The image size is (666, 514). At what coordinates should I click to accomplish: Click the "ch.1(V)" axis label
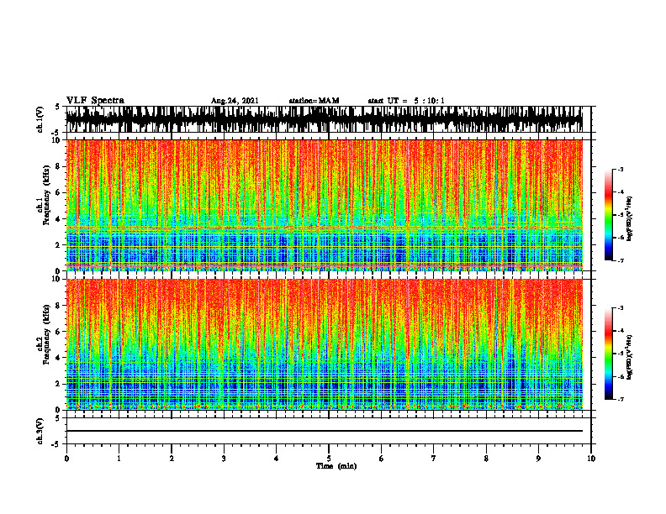(x=40, y=119)
